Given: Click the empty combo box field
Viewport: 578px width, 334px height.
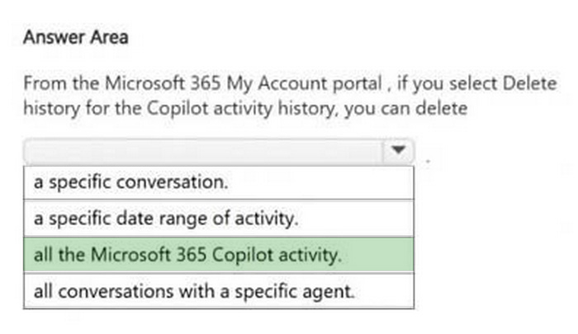Looking at the screenshot, I should (x=219, y=152).
